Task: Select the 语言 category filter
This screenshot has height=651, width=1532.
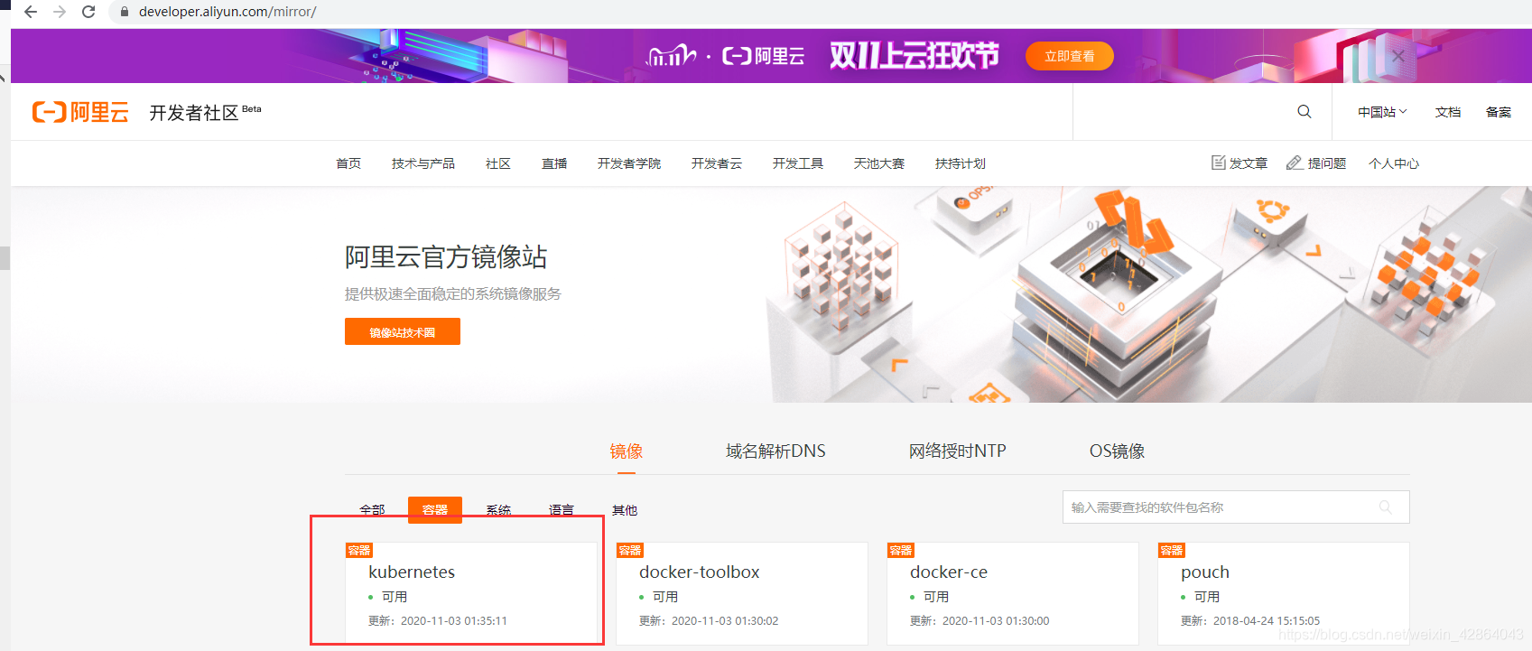Action: pos(562,510)
